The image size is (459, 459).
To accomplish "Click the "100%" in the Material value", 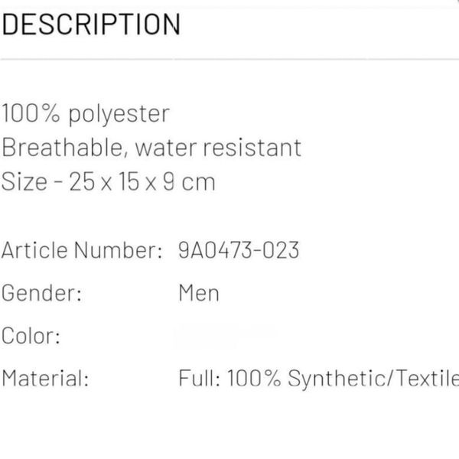I will coord(254,378).
